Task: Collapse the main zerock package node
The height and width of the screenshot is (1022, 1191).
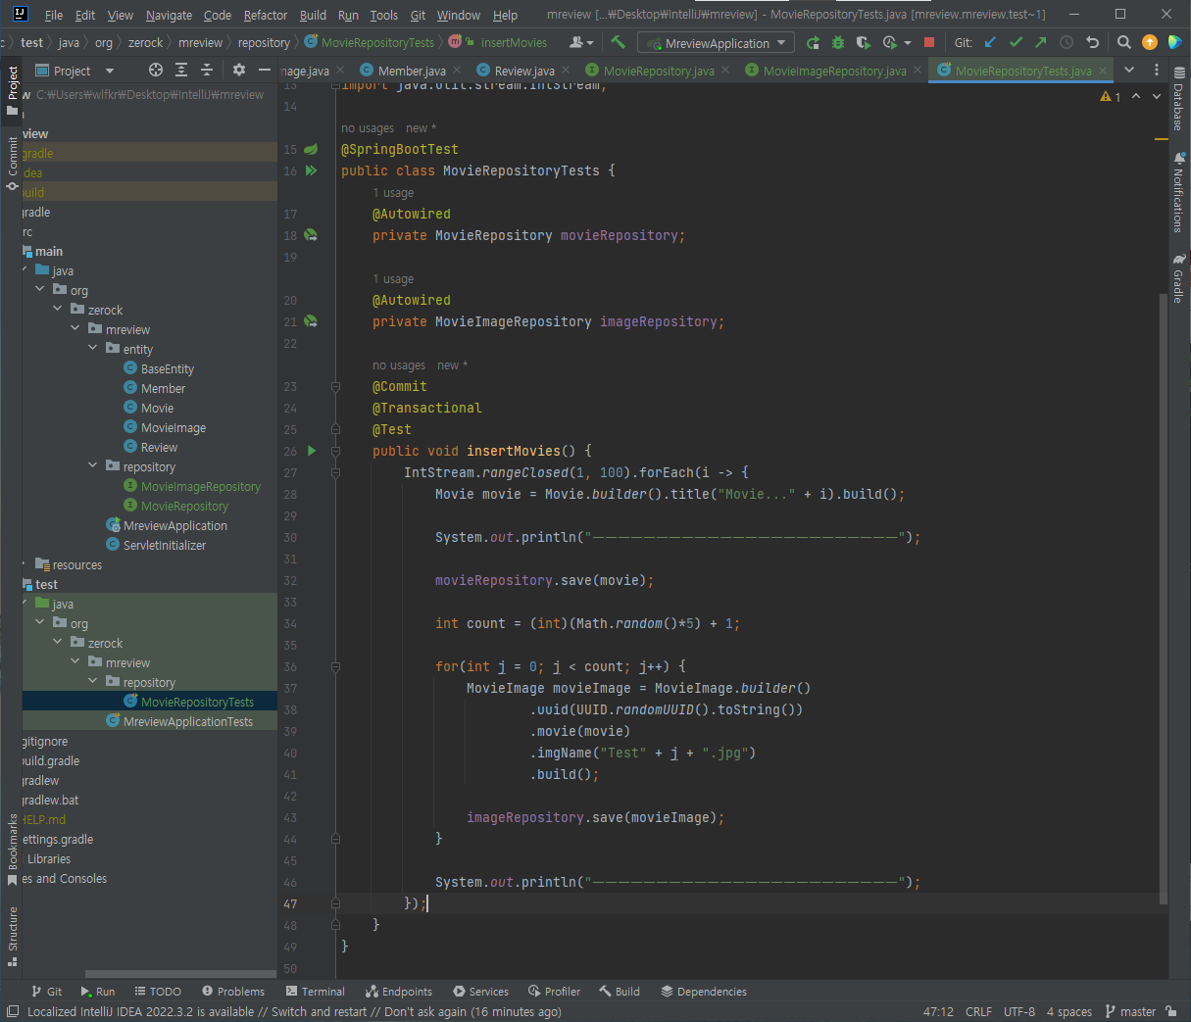Action: coord(58,309)
